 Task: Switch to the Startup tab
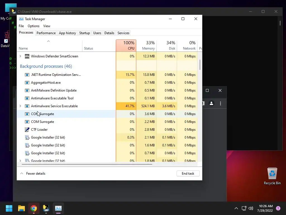(84, 33)
